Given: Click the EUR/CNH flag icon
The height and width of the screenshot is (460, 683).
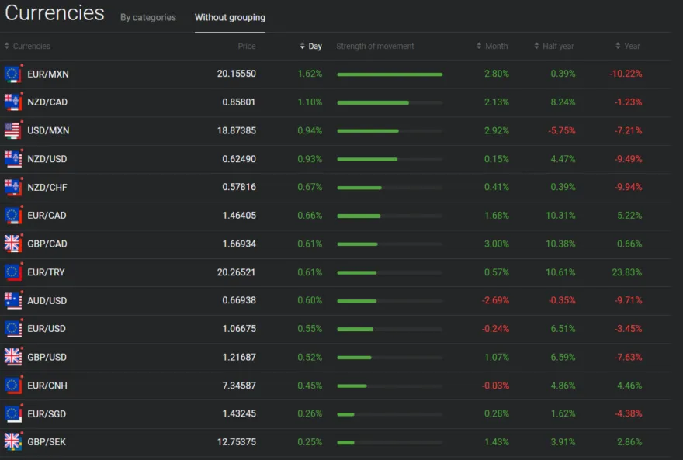Looking at the screenshot, I should point(12,386).
